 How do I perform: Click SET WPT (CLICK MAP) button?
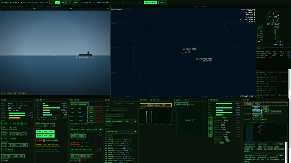click(x=13, y=156)
